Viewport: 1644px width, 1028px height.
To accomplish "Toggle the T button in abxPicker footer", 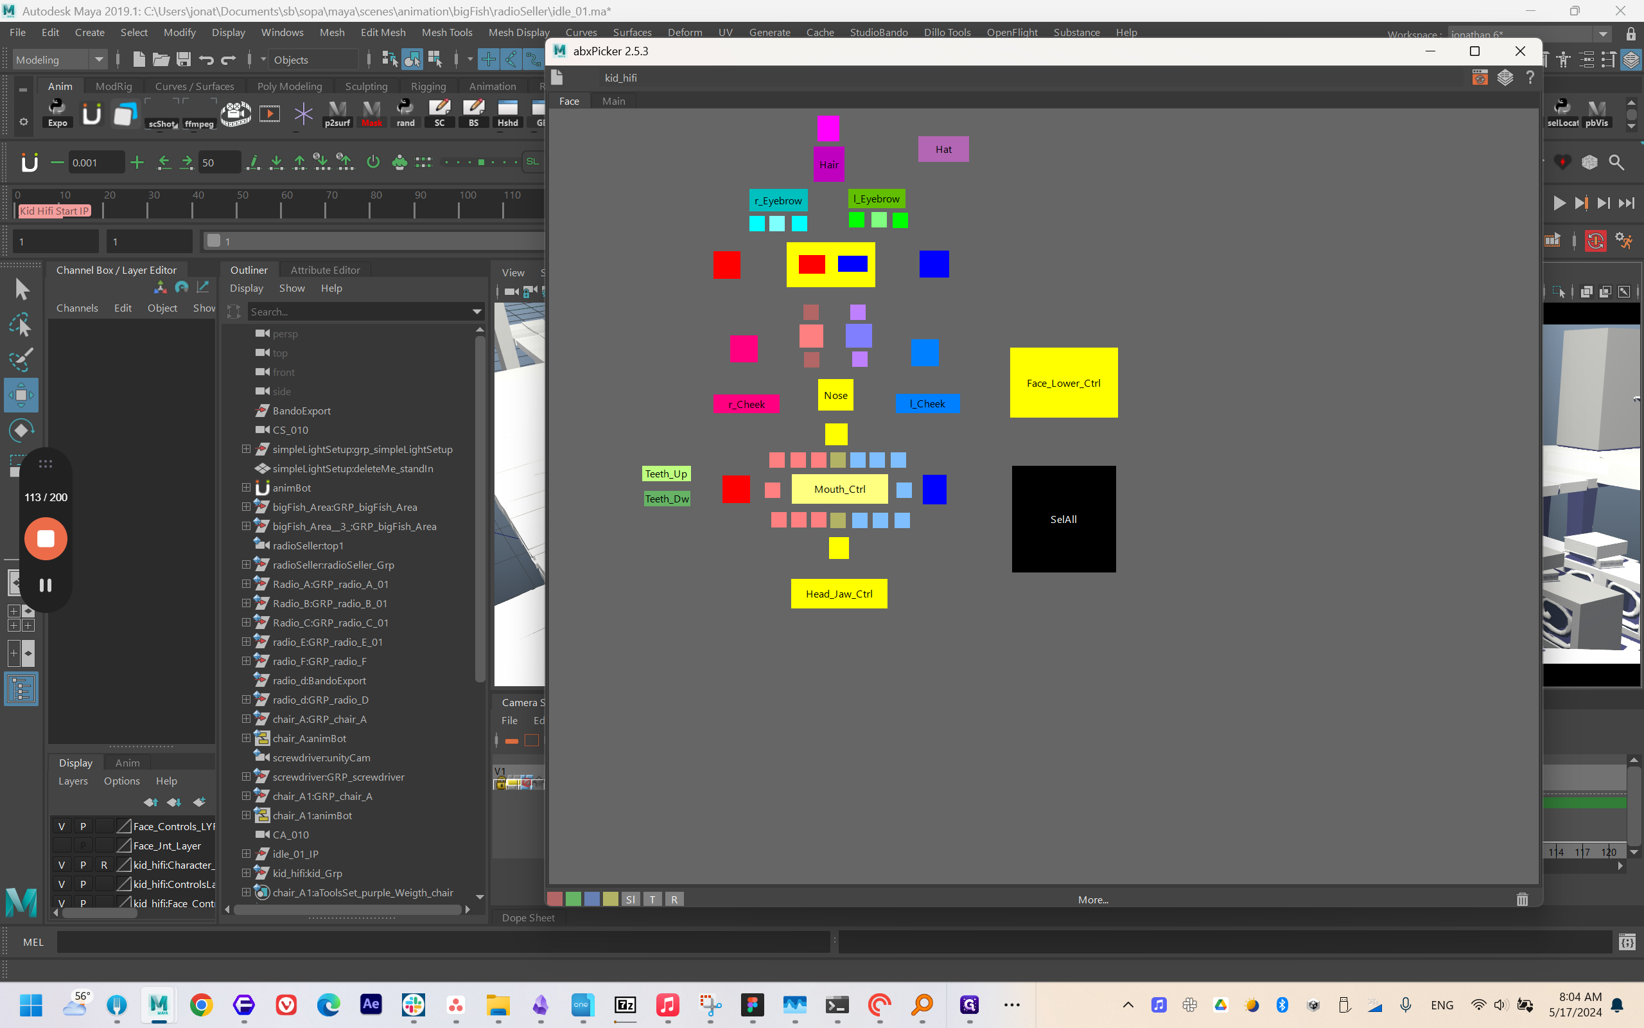I will pyautogui.click(x=652, y=899).
